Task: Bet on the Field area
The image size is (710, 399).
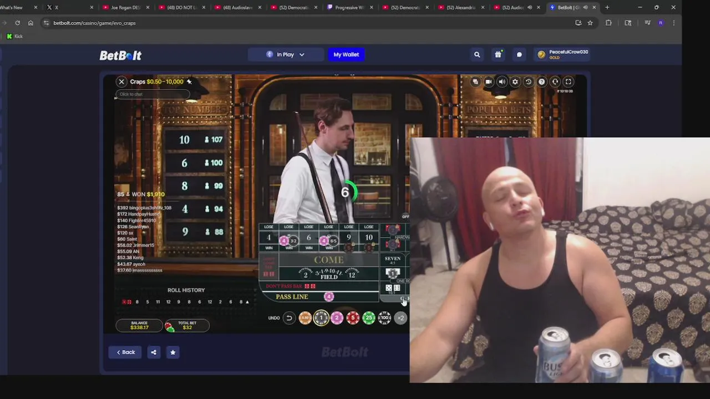Action: point(329,274)
